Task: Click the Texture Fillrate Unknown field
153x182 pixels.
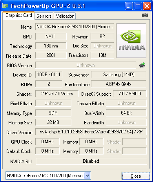Action: click(x=126, y=103)
